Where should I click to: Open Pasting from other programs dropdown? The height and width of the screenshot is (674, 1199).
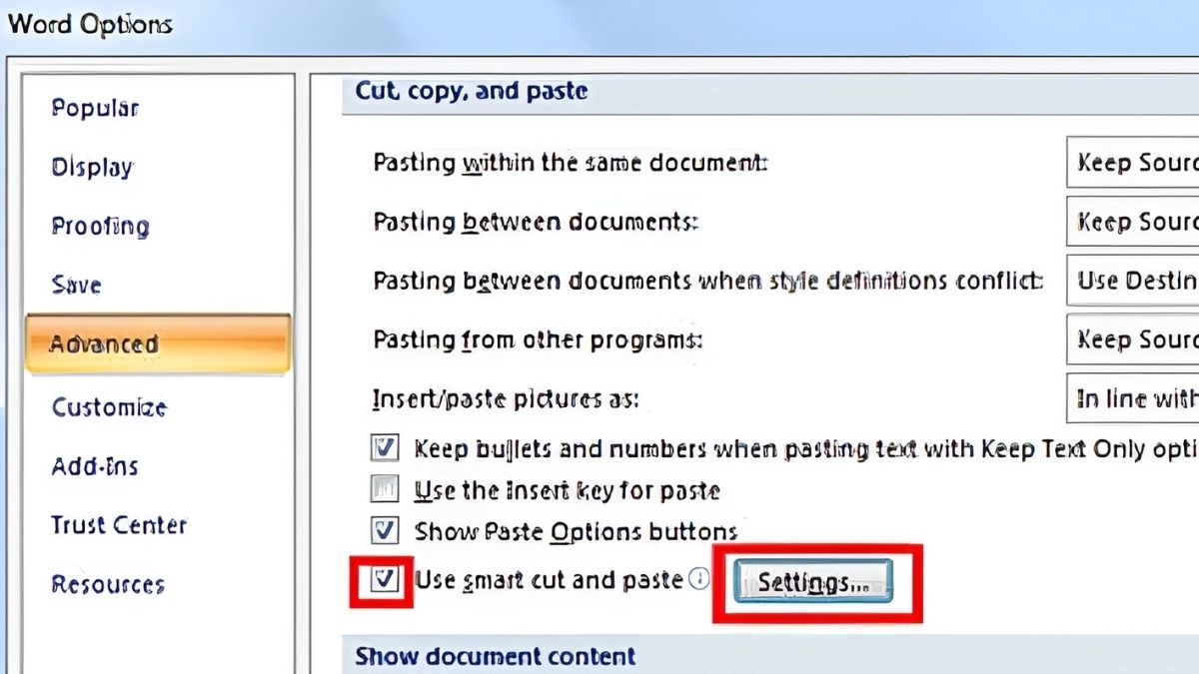coord(1133,340)
